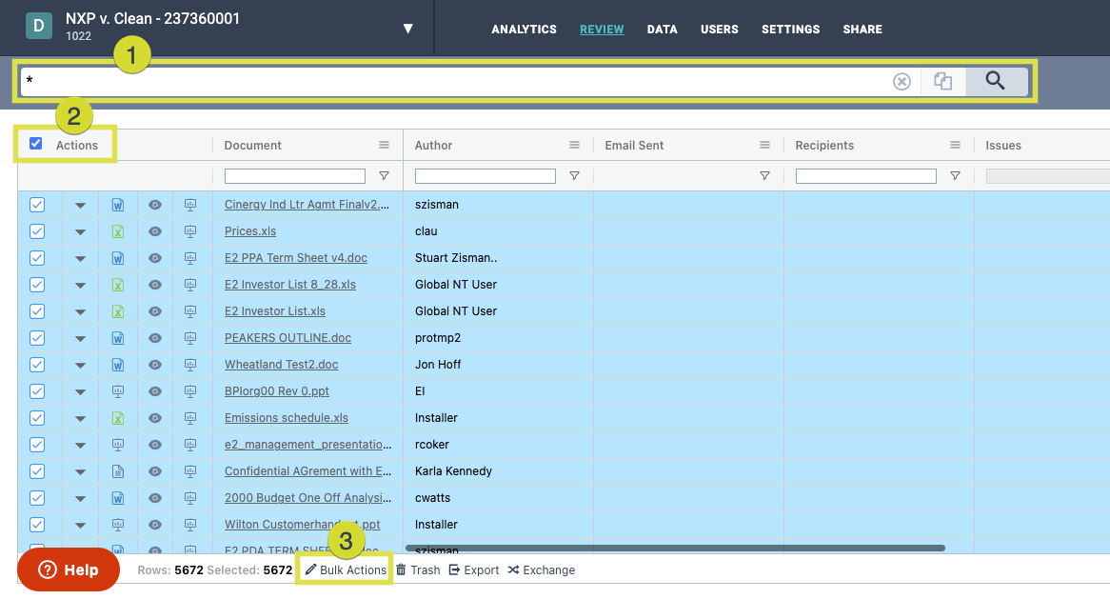This screenshot has height=599, width=1110.
Task: Open viewer icon for Prices.xls row
Action: (x=155, y=231)
